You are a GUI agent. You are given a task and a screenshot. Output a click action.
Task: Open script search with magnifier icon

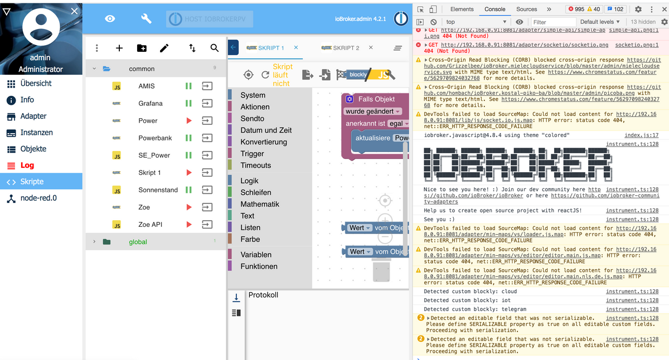pos(215,48)
